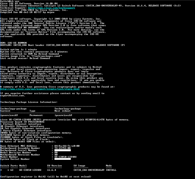
Task: Click '252000K bytes of Crash Files' line
Action: coord(32,137)
